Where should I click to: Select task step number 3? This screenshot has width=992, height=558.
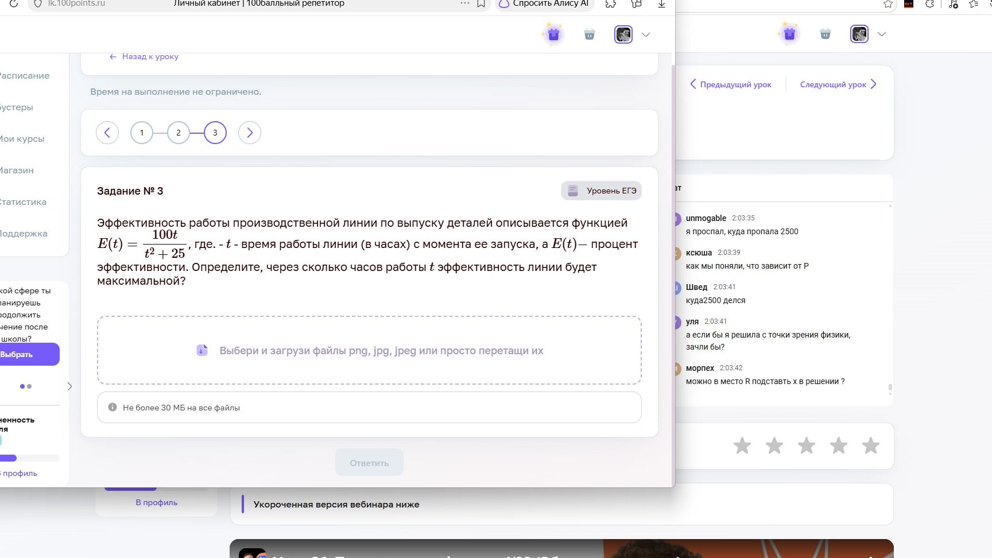point(215,133)
